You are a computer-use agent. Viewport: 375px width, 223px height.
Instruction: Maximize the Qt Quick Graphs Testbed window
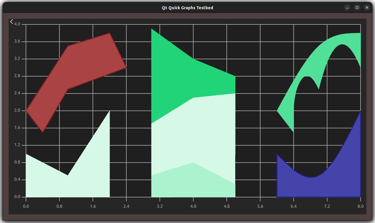(357, 7)
